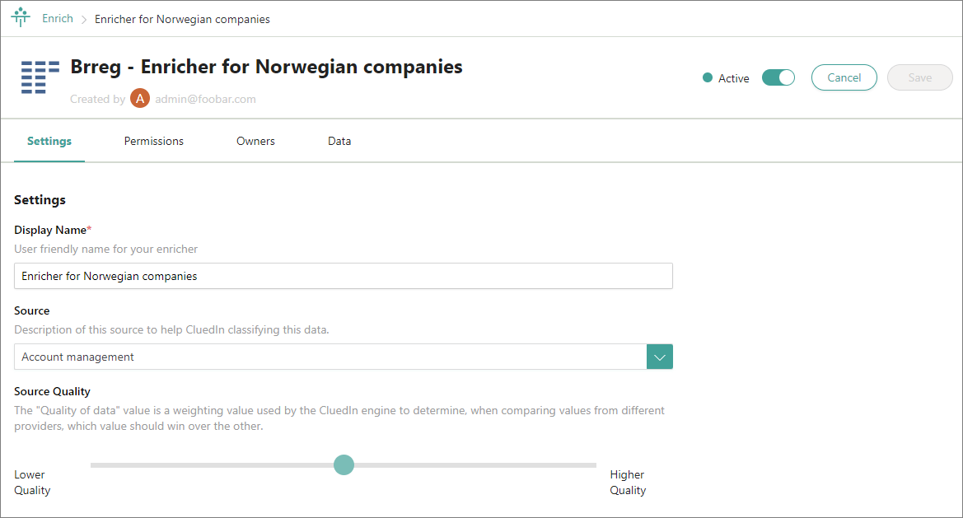Go to the Owners tab
The height and width of the screenshot is (518, 963).
pyautogui.click(x=255, y=141)
